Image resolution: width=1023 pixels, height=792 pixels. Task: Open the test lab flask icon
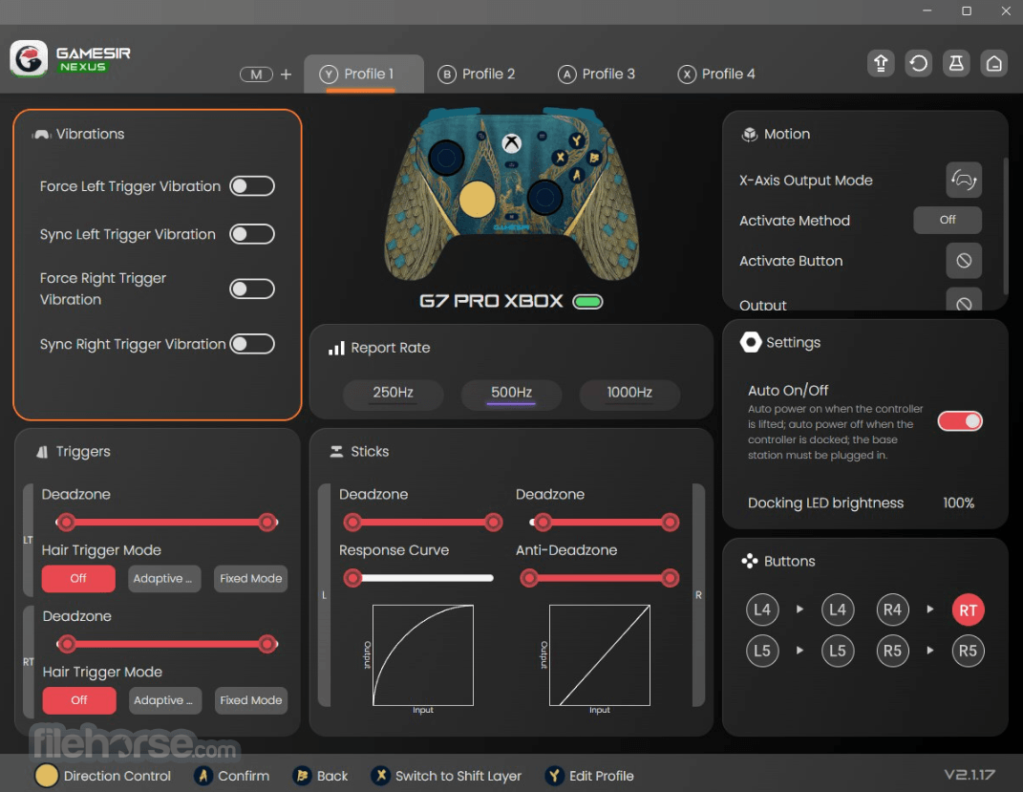pyautogui.click(x=956, y=63)
